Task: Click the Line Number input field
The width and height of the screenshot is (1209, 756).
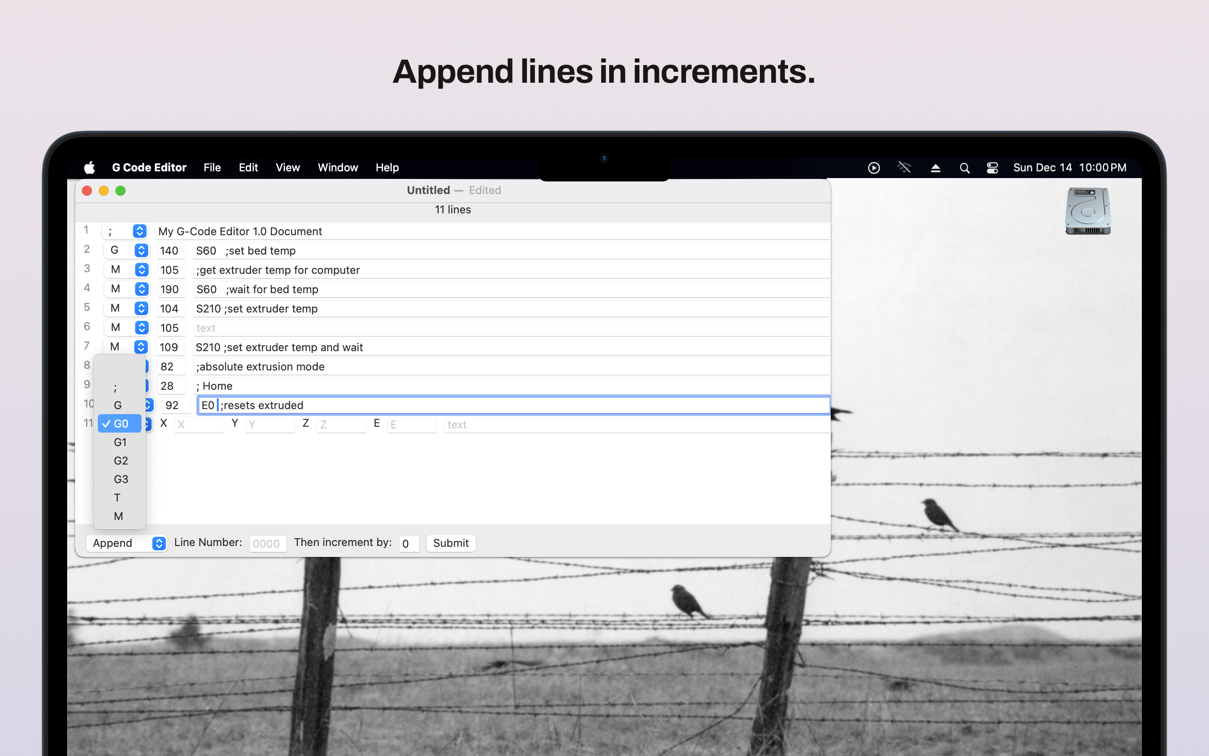Action: click(267, 543)
